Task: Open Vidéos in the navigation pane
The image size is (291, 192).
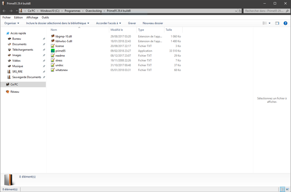Action: click(16, 61)
